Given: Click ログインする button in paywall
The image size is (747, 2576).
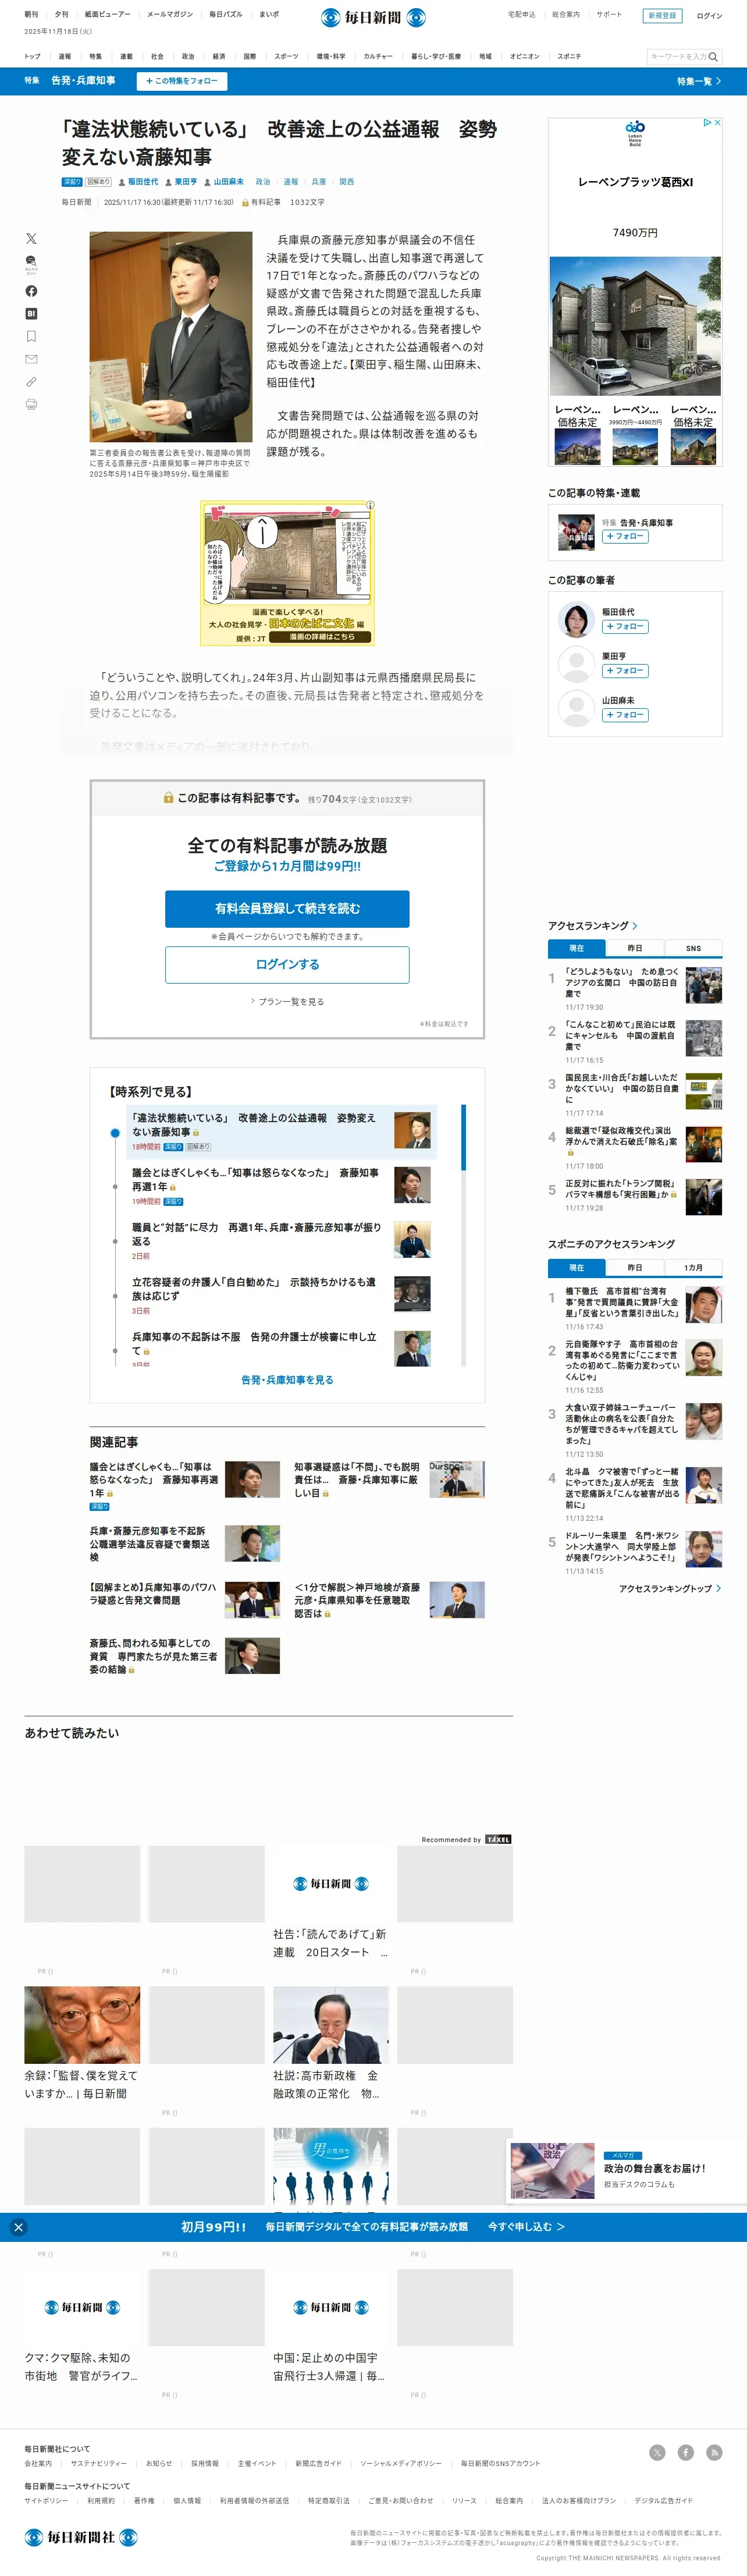Looking at the screenshot, I should [287, 964].
